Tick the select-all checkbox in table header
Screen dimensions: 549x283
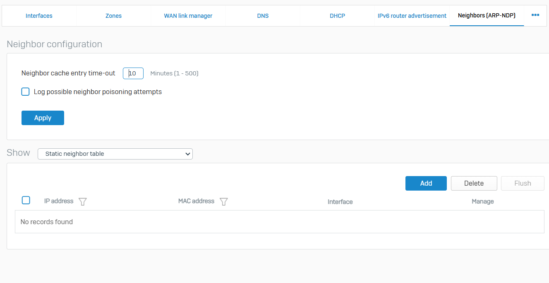coord(26,201)
